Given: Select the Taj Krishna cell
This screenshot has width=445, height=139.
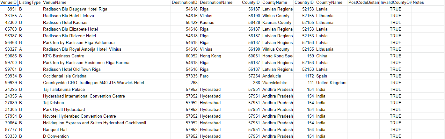Looking at the screenshot, I should (106, 103).
